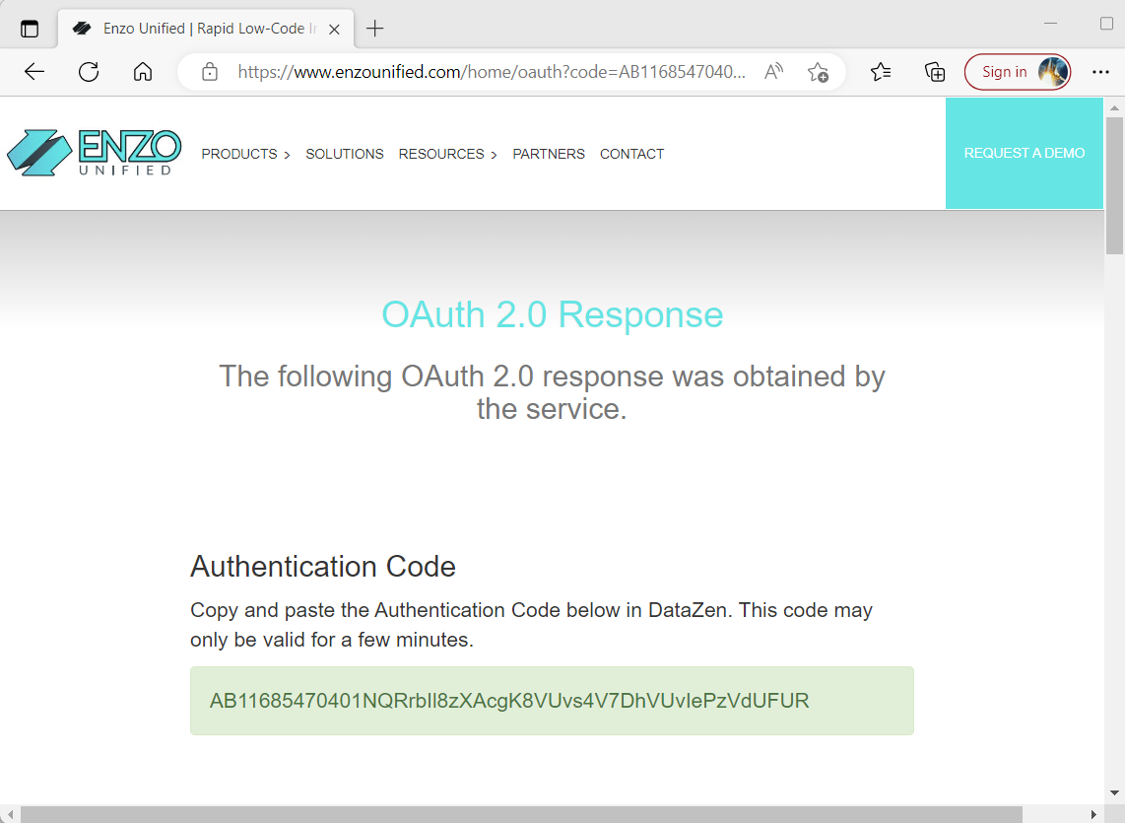Open Settings and more ellipsis menu
This screenshot has height=824, width=1125.
pyautogui.click(x=1100, y=71)
